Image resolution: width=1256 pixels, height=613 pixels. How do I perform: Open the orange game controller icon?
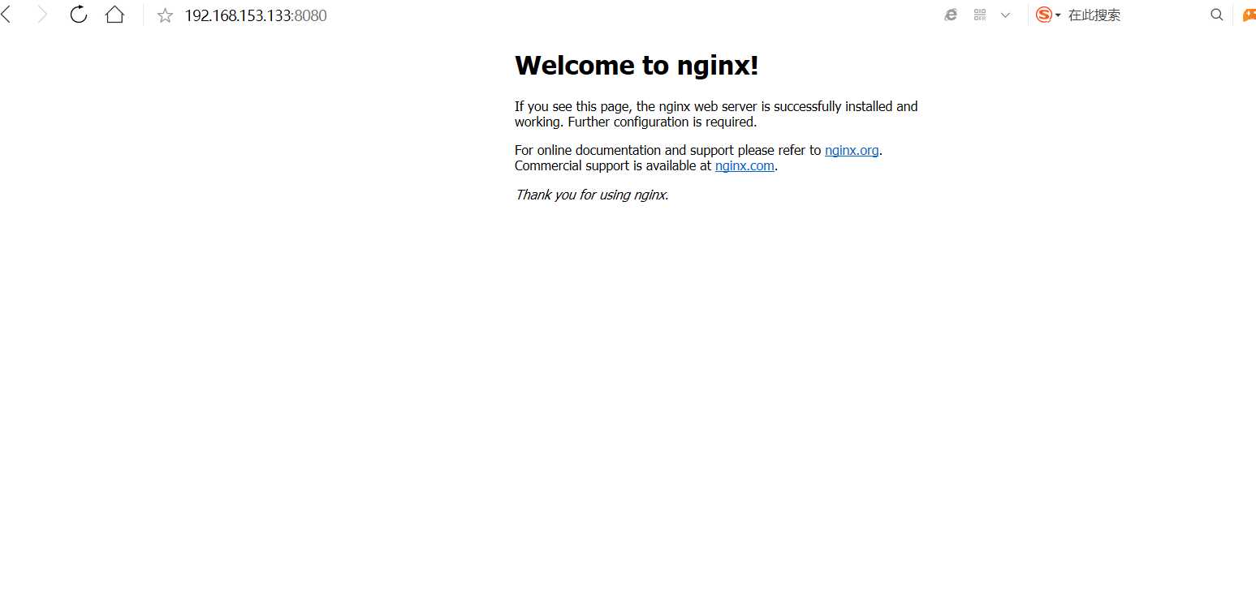1250,15
